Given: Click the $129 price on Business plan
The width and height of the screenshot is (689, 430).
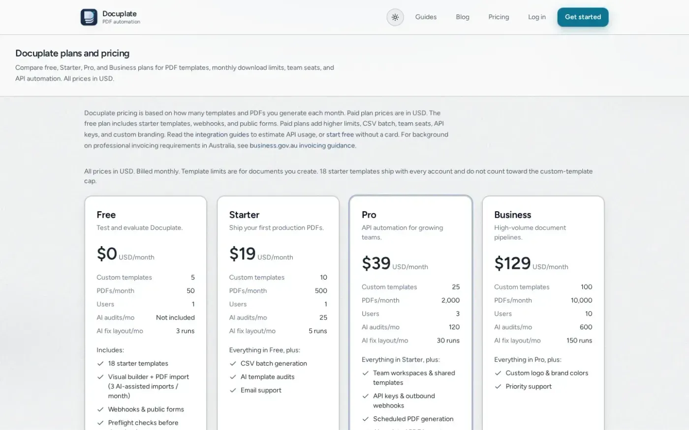Looking at the screenshot, I should click(x=512, y=263).
